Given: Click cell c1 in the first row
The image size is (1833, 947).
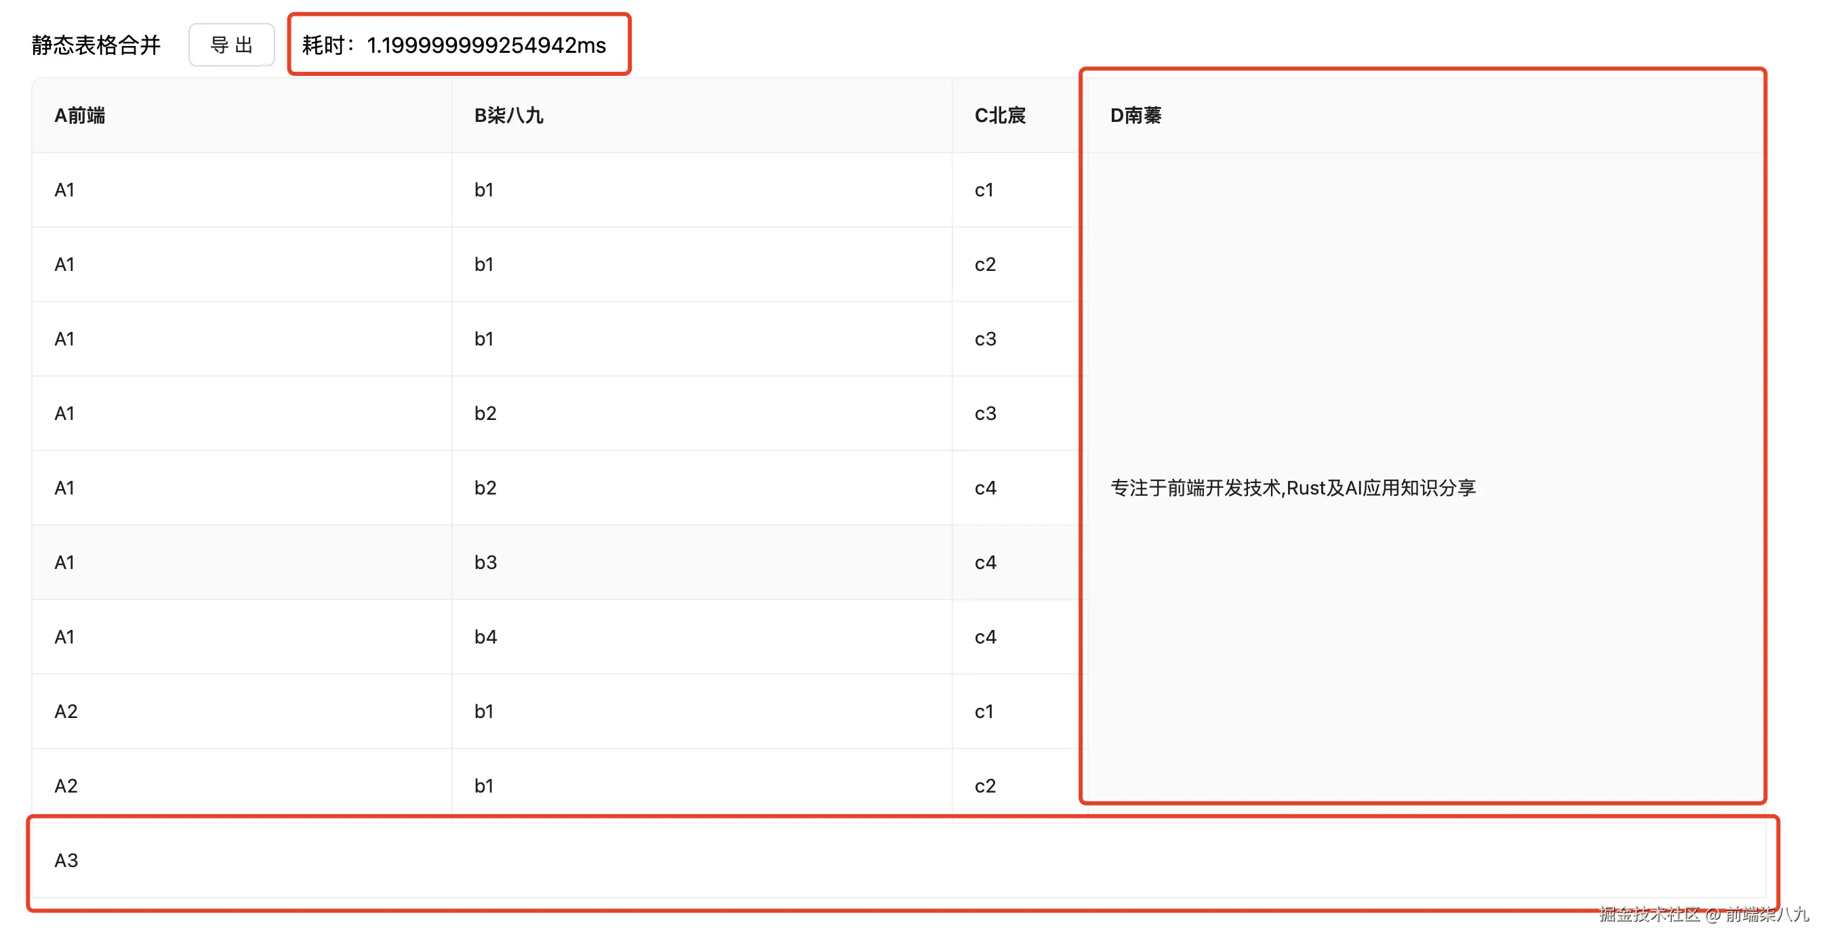Looking at the screenshot, I should [x=984, y=190].
